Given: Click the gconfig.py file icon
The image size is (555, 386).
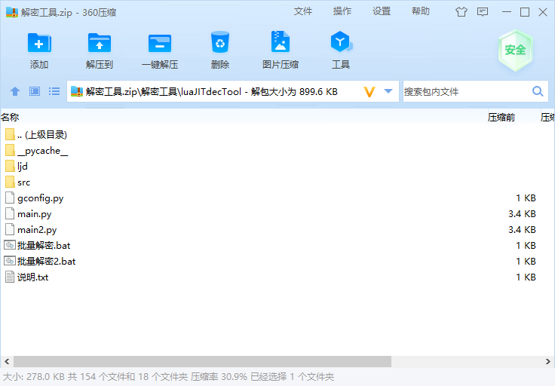Looking at the screenshot, I should click(10, 198).
